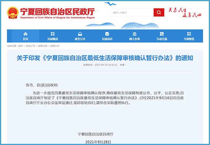Click 政策文件 in the breadcrumb path
Screen dimensions: 210x145
(x=55, y=46)
